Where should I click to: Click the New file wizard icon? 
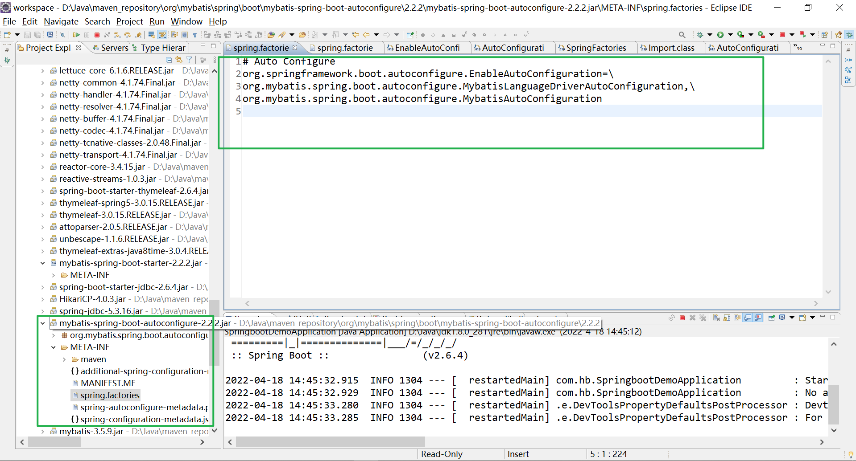7,35
